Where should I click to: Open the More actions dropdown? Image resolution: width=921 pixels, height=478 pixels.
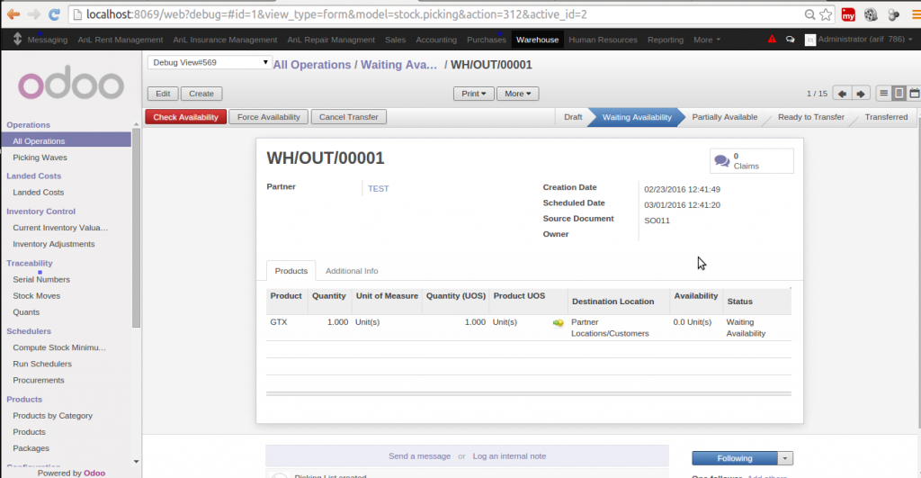519,94
